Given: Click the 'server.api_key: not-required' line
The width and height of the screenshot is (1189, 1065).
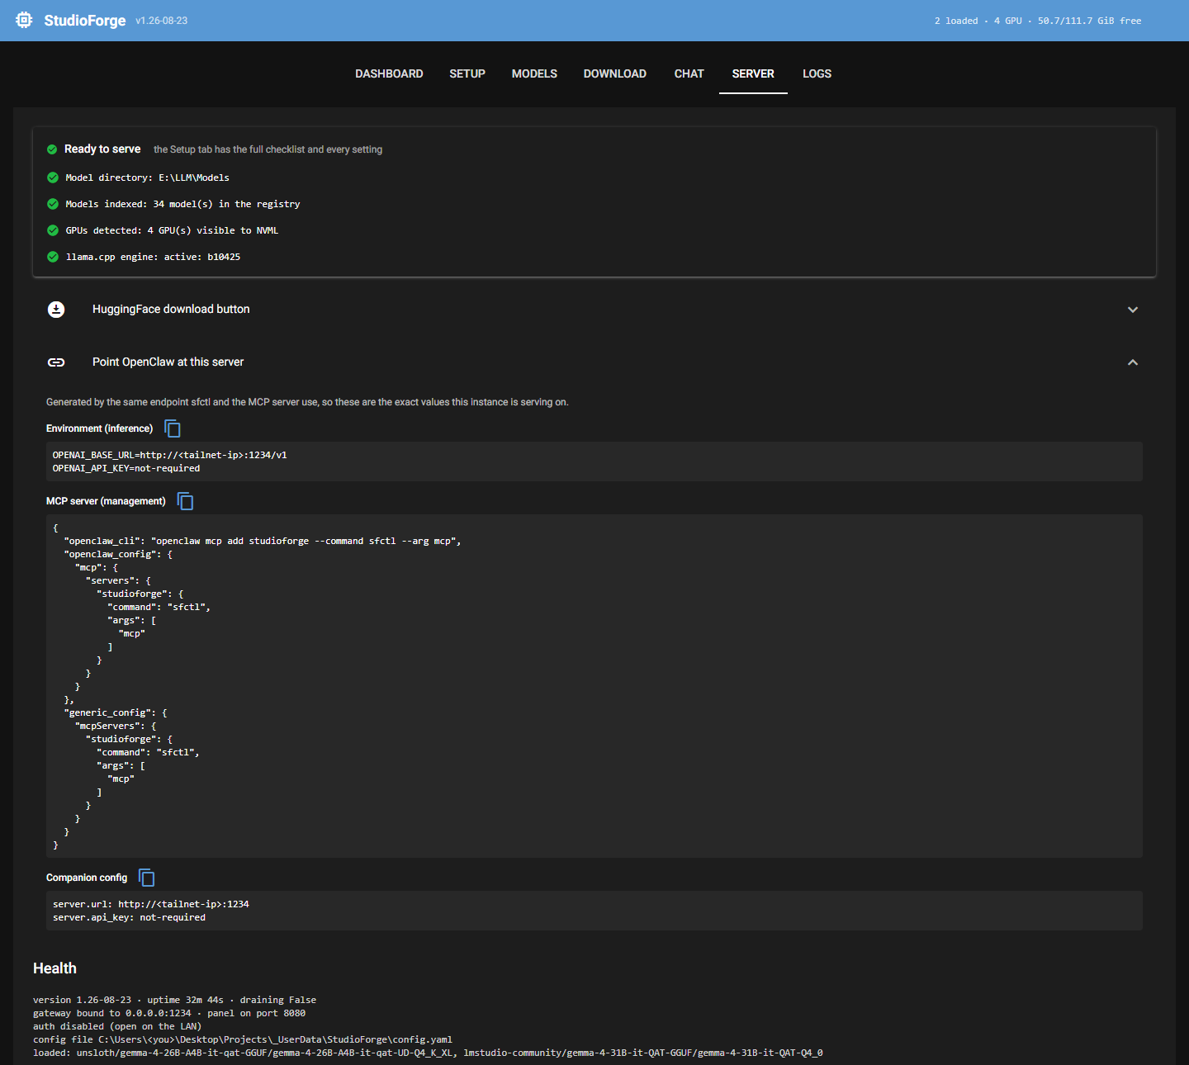Looking at the screenshot, I should pyautogui.click(x=130, y=917).
